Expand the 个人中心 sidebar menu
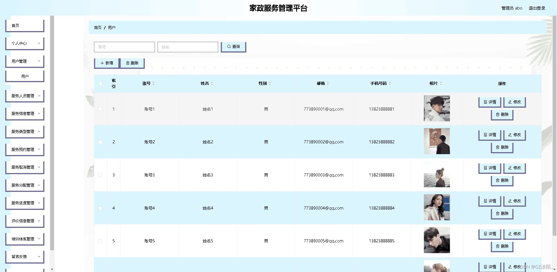Viewport: 557px width, 272px height. coord(25,44)
